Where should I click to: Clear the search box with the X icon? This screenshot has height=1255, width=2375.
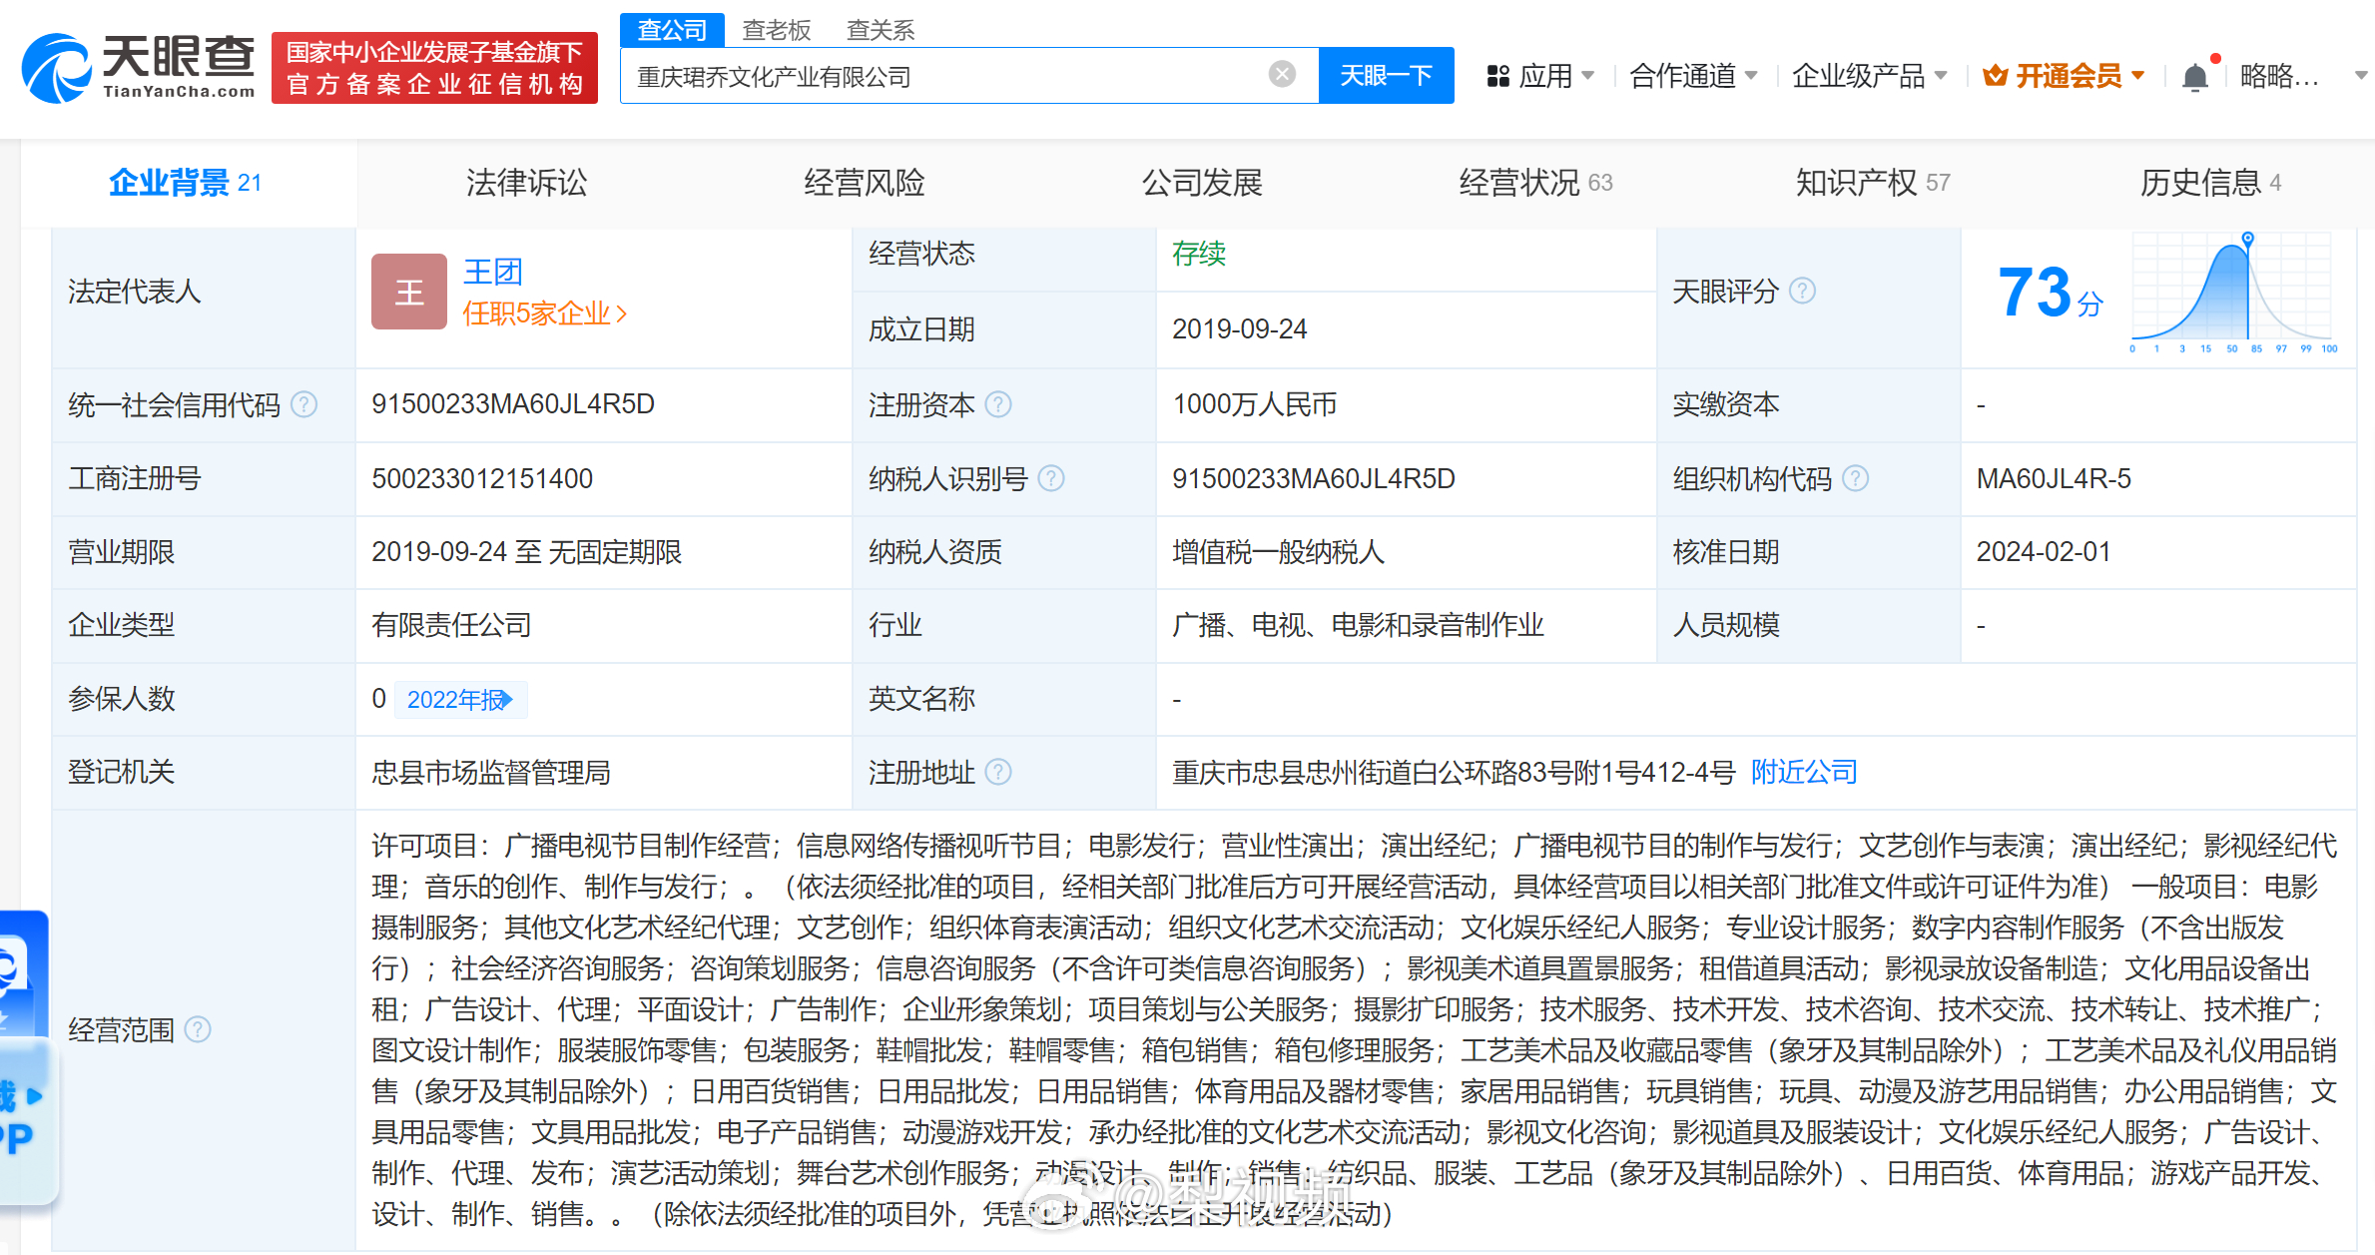[x=1282, y=74]
